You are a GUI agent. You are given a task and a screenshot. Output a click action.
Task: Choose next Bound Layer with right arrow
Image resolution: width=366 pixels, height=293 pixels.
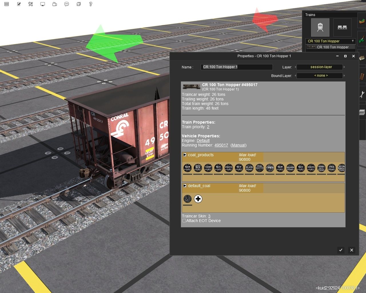pyautogui.click(x=344, y=76)
